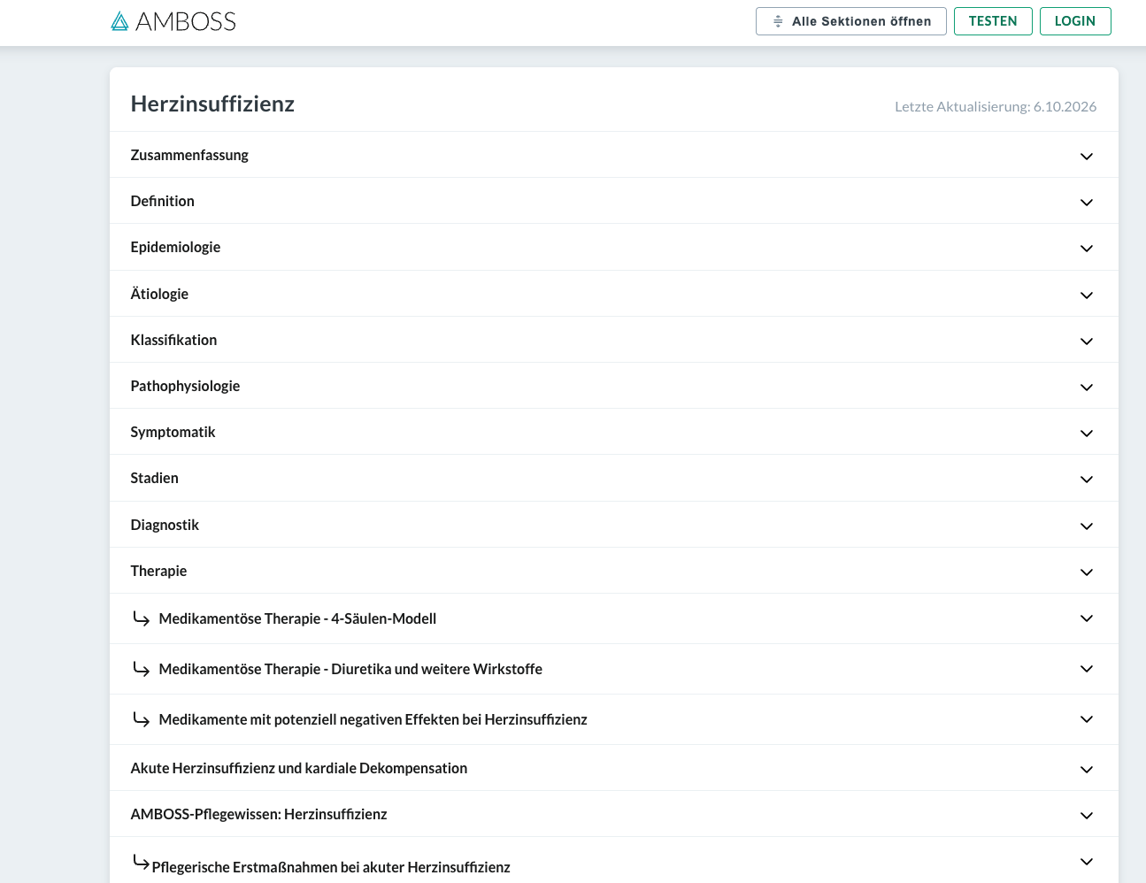The height and width of the screenshot is (883, 1146).
Task: Click the Herzinsuffizienz article heading
Action: click(x=212, y=104)
